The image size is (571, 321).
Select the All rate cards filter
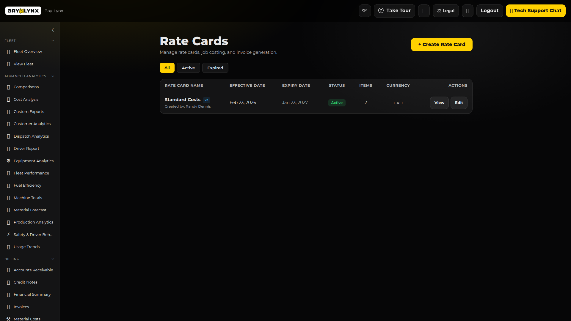click(167, 68)
